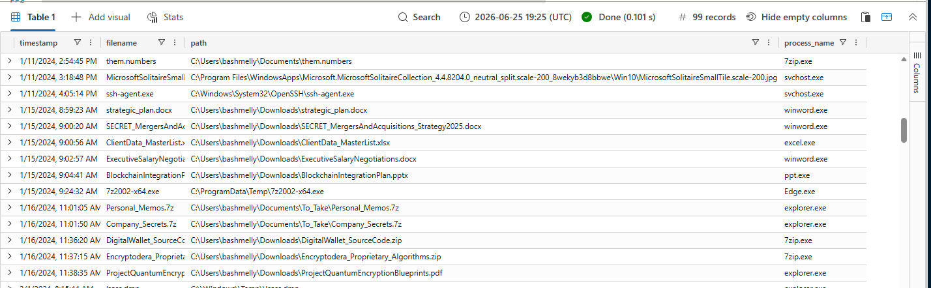Expand the ProjectQuantumEncryptionBlueprints.pdf row
931x288 pixels.
pyautogui.click(x=9, y=273)
